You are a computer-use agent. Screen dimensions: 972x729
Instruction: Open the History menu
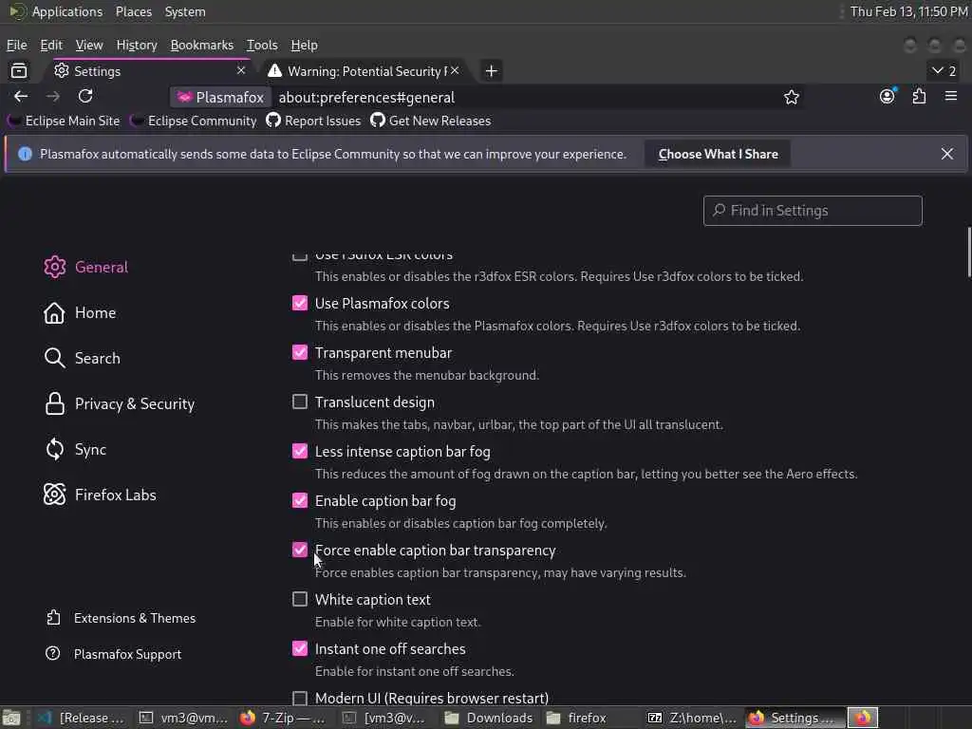pos(137,45)
